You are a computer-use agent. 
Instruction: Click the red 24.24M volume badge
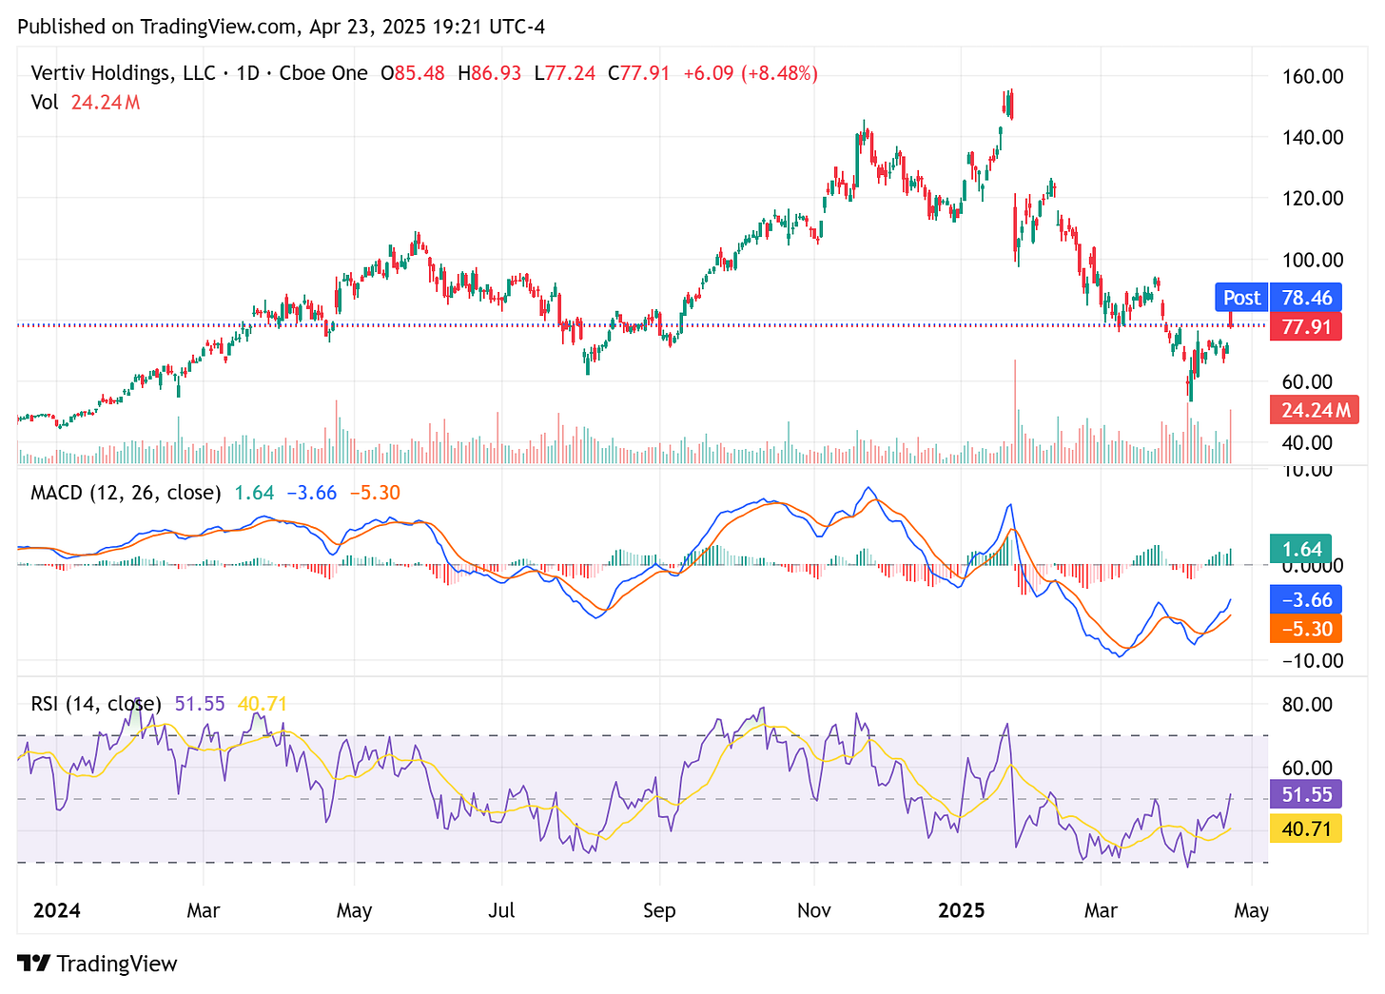click(1314, 410)
